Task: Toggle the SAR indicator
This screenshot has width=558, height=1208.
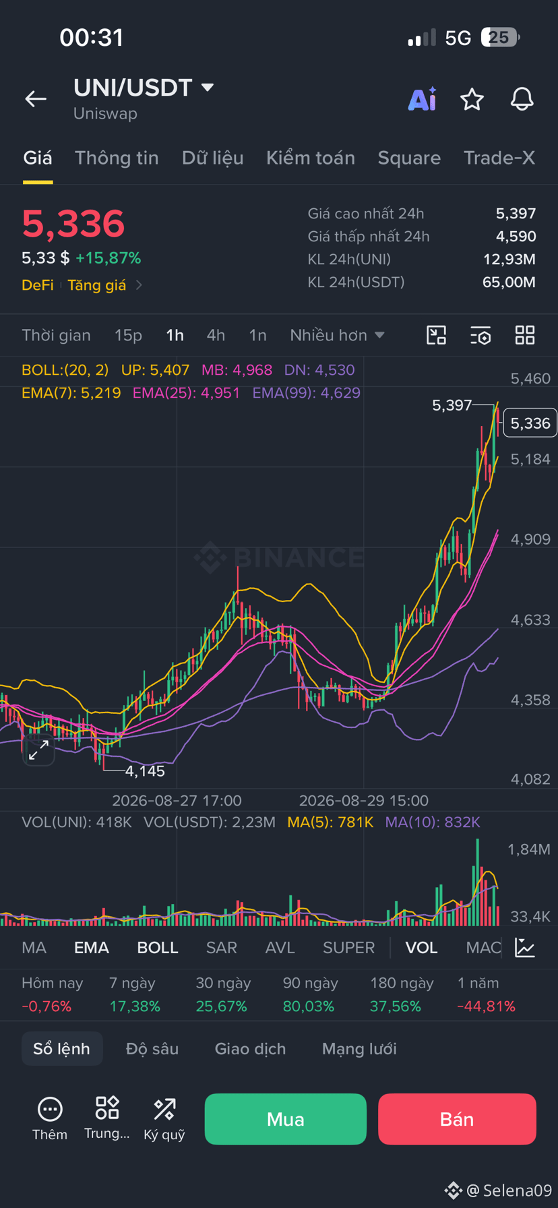Action: (222, 947)
